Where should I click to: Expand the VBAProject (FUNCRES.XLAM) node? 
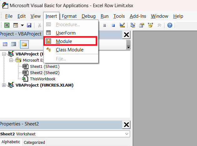pyautogui.click(x=4, y=85)
